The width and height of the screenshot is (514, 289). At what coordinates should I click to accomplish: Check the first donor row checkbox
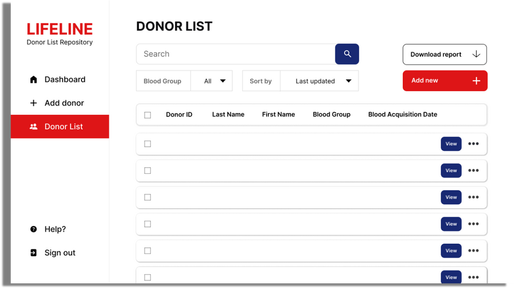click(x=147, y=144)
